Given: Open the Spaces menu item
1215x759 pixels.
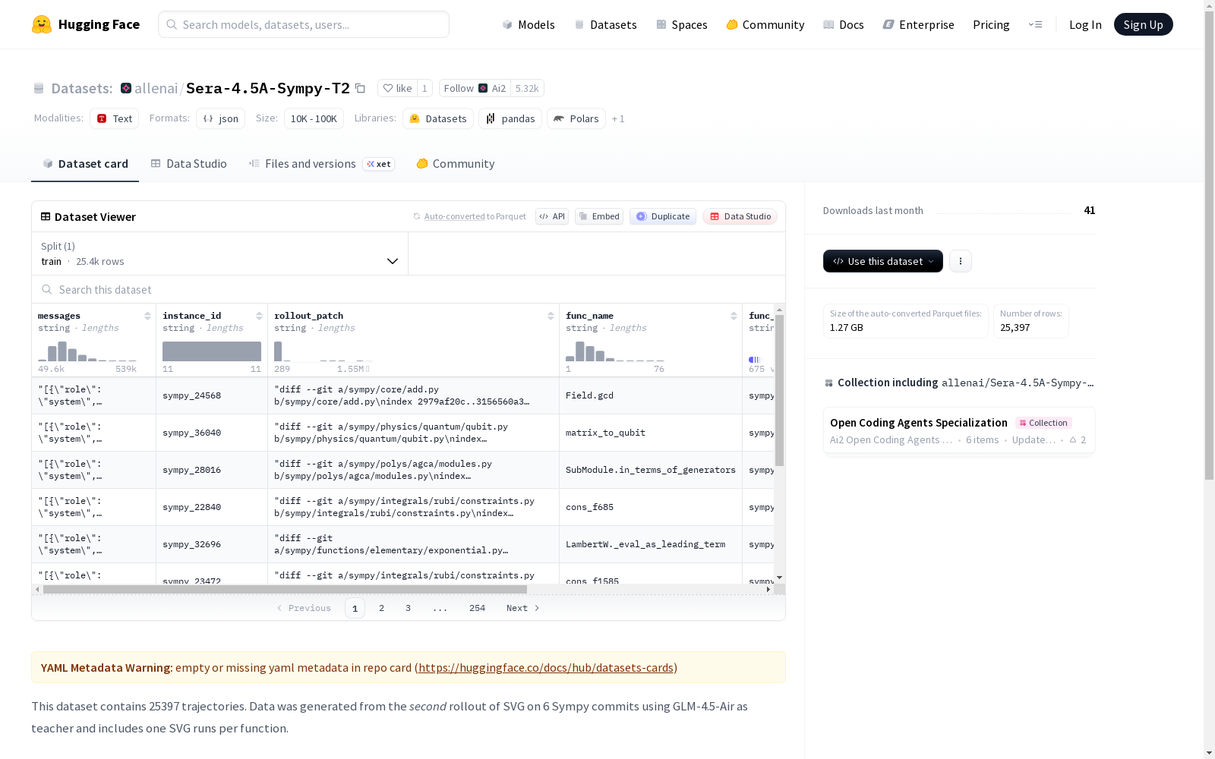Looking at the screenshot, I should coord(682,25).
